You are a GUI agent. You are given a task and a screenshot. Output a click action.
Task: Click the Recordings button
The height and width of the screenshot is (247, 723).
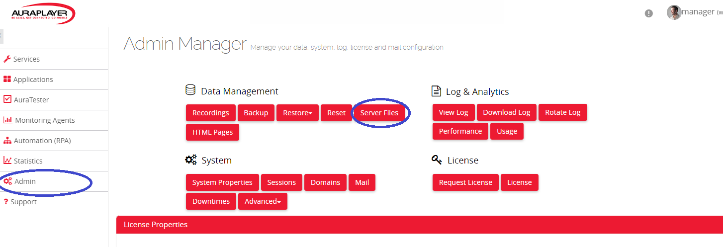click(x=211, y=113)
